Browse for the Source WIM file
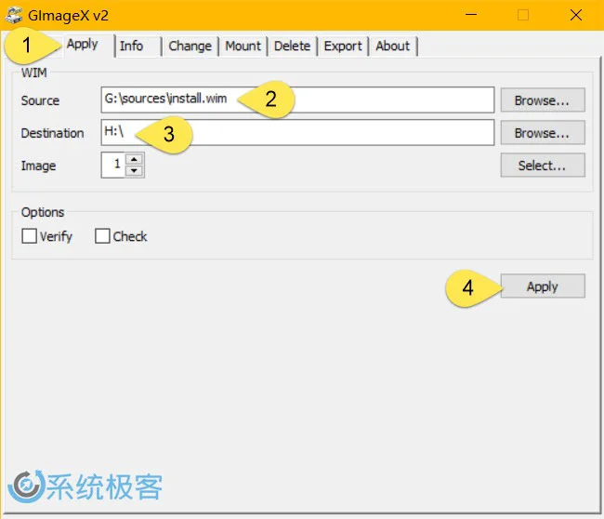 (x=543, y=100)
